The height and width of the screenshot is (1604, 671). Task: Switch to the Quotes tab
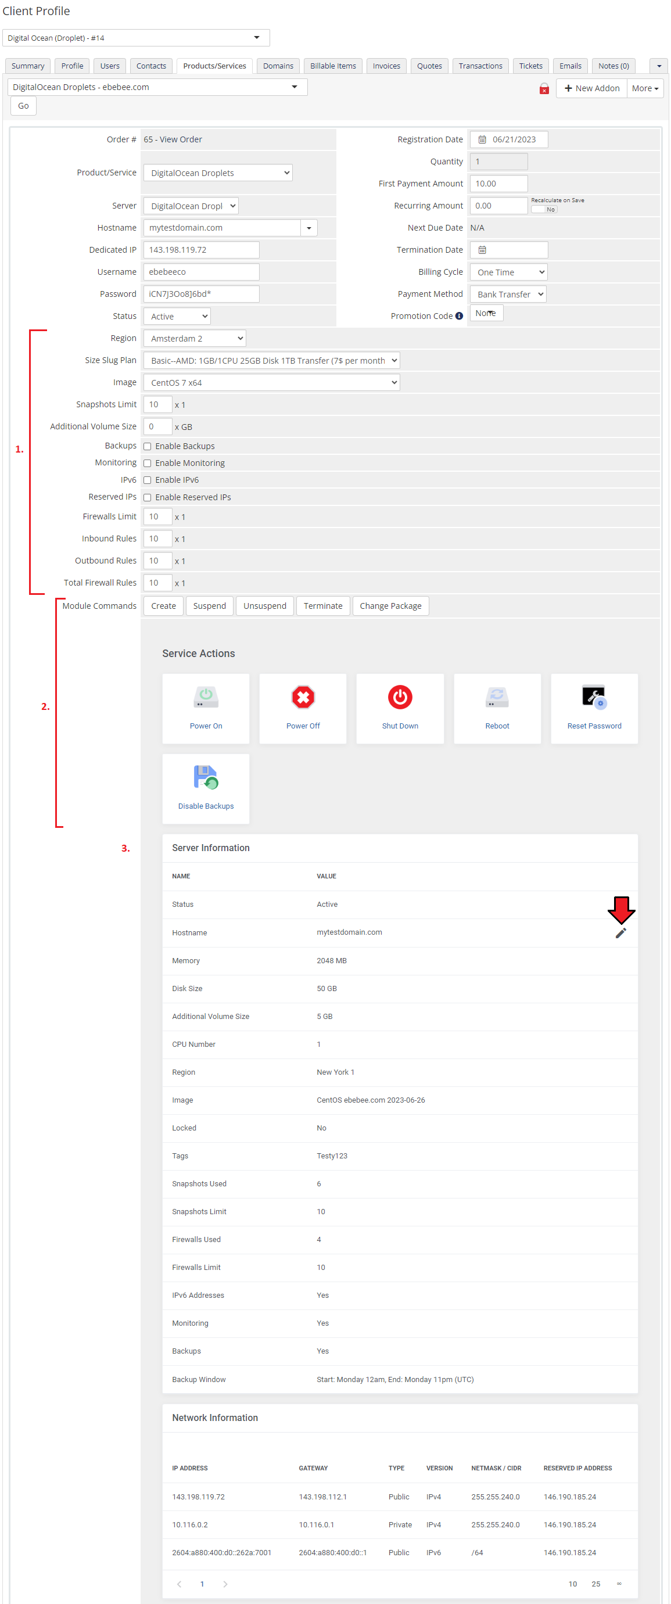pos(429,66)
